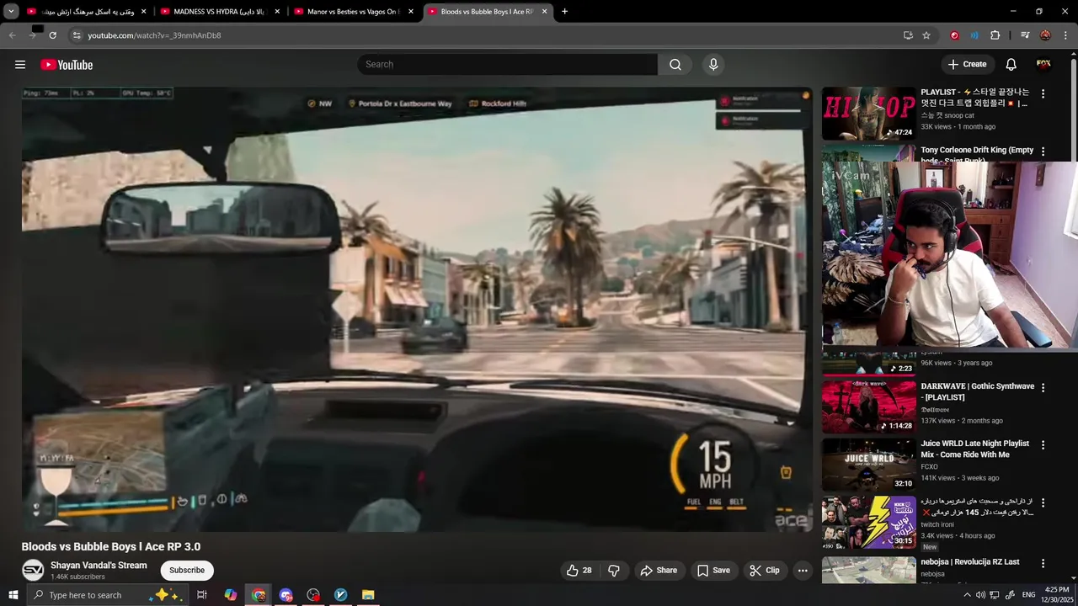This screenshot has width=1078, height=606.
Task: Open options for Juice WRLD Late Night Playlist
Action: [1043, 445]
